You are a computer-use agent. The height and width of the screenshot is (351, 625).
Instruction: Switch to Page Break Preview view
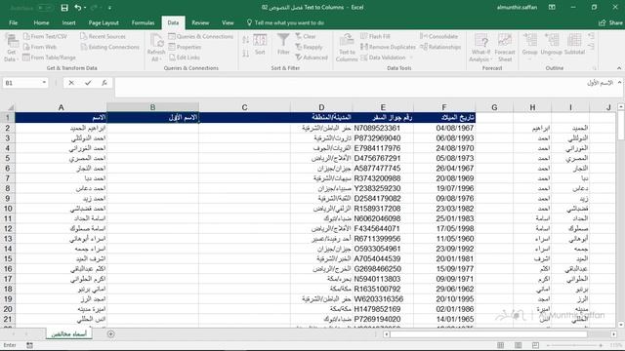coord(535,345)
